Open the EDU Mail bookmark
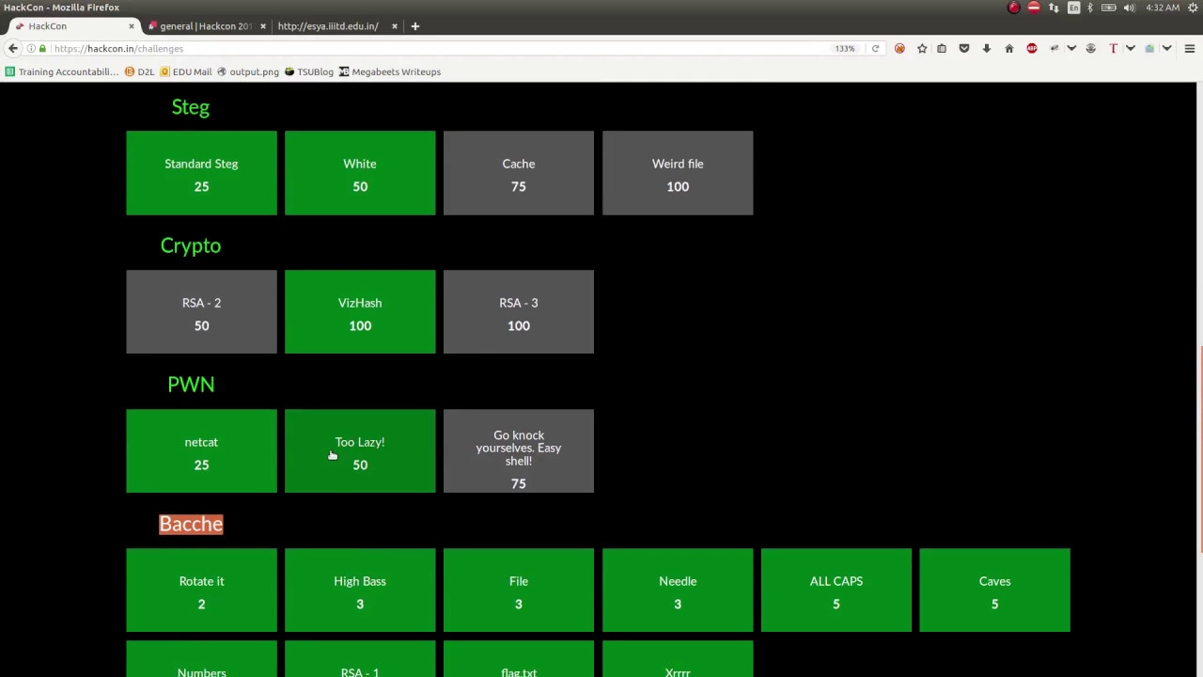Image resolution: width=1203 pixels, height=677 pixels. pos(186,71)
